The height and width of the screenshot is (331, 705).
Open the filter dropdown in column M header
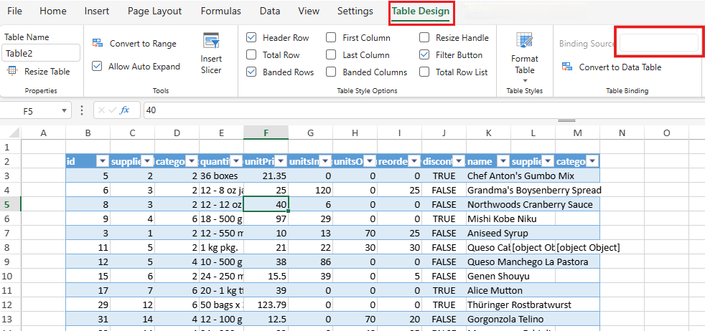[592, 161]
